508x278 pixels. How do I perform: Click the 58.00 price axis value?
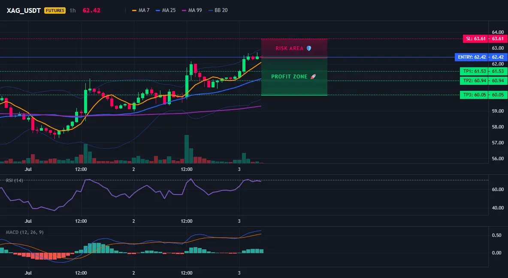click(498, 127)
